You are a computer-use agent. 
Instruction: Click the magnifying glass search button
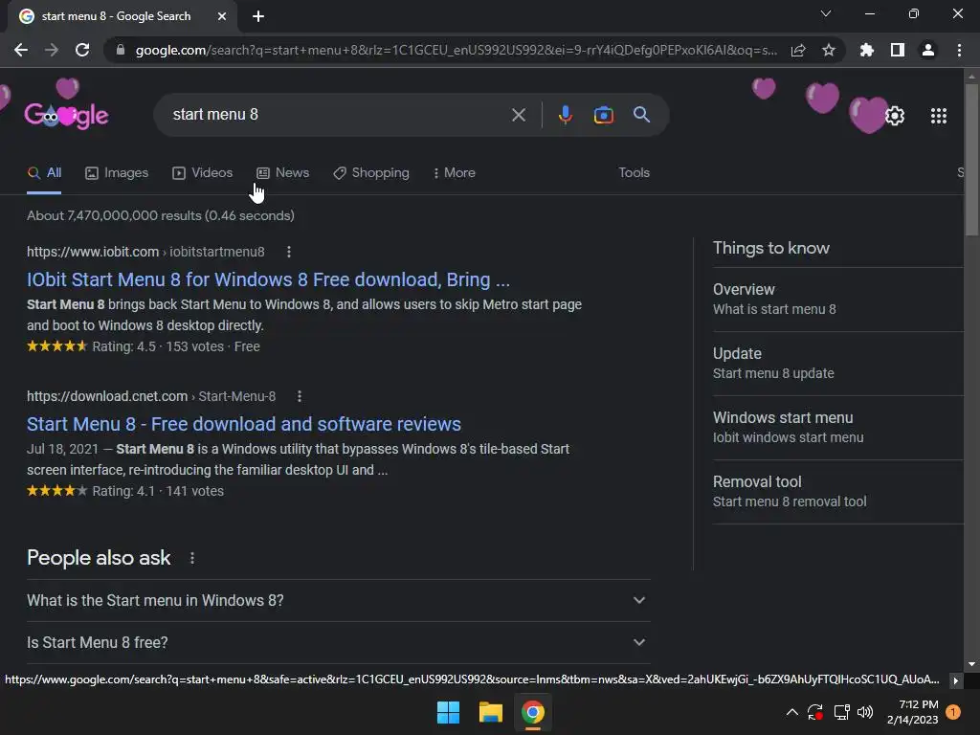pyautogui.click(x=642, y=115)
